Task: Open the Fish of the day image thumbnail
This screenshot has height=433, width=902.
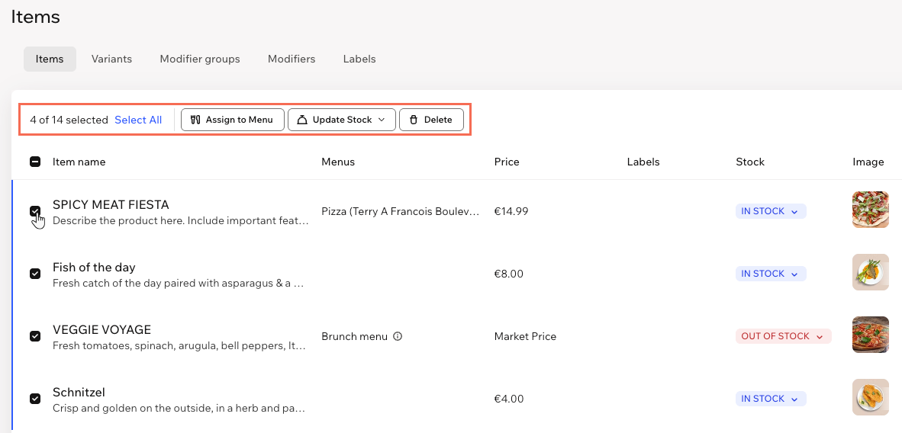Action: click(x=871, y=272)
